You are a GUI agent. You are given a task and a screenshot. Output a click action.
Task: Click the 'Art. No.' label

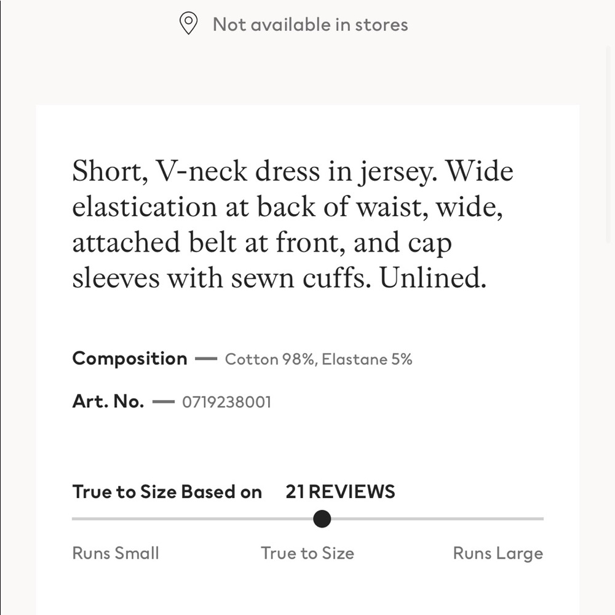(x=108, y=402)
